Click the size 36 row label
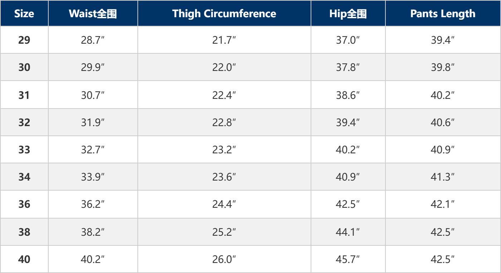This screenshot has height=273, width=501. pyautogui.click(x=24, y=204)
